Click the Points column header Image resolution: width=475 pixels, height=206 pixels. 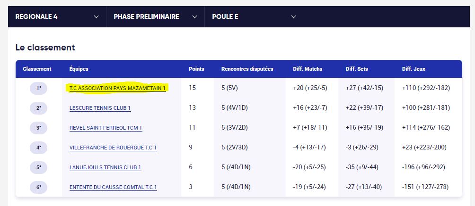pos(197,69)
